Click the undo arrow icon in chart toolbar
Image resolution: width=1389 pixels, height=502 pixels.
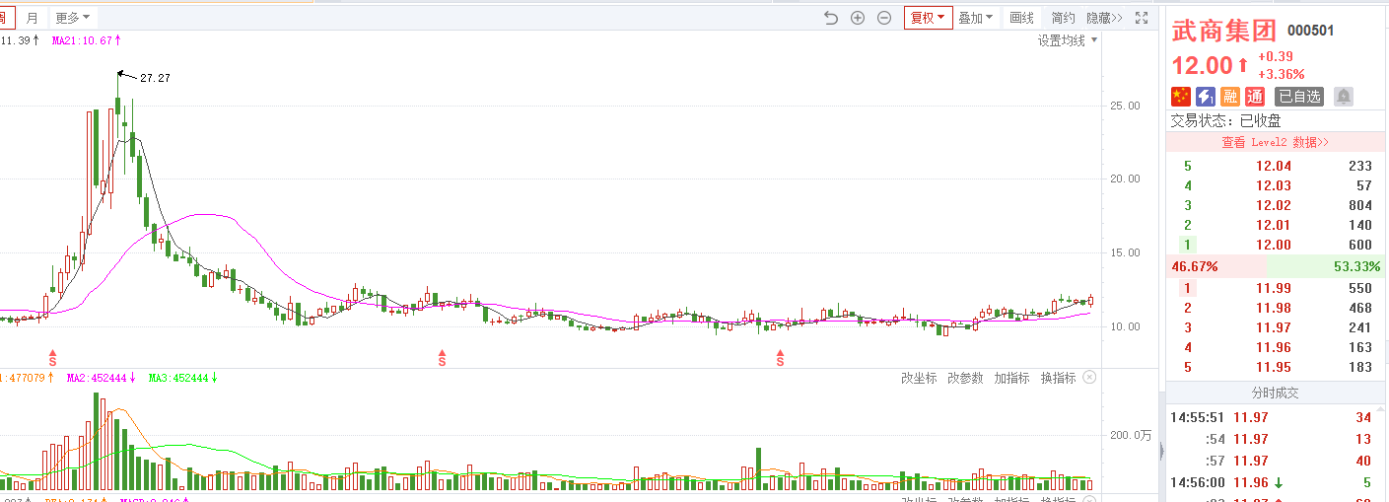coord(830,18)
